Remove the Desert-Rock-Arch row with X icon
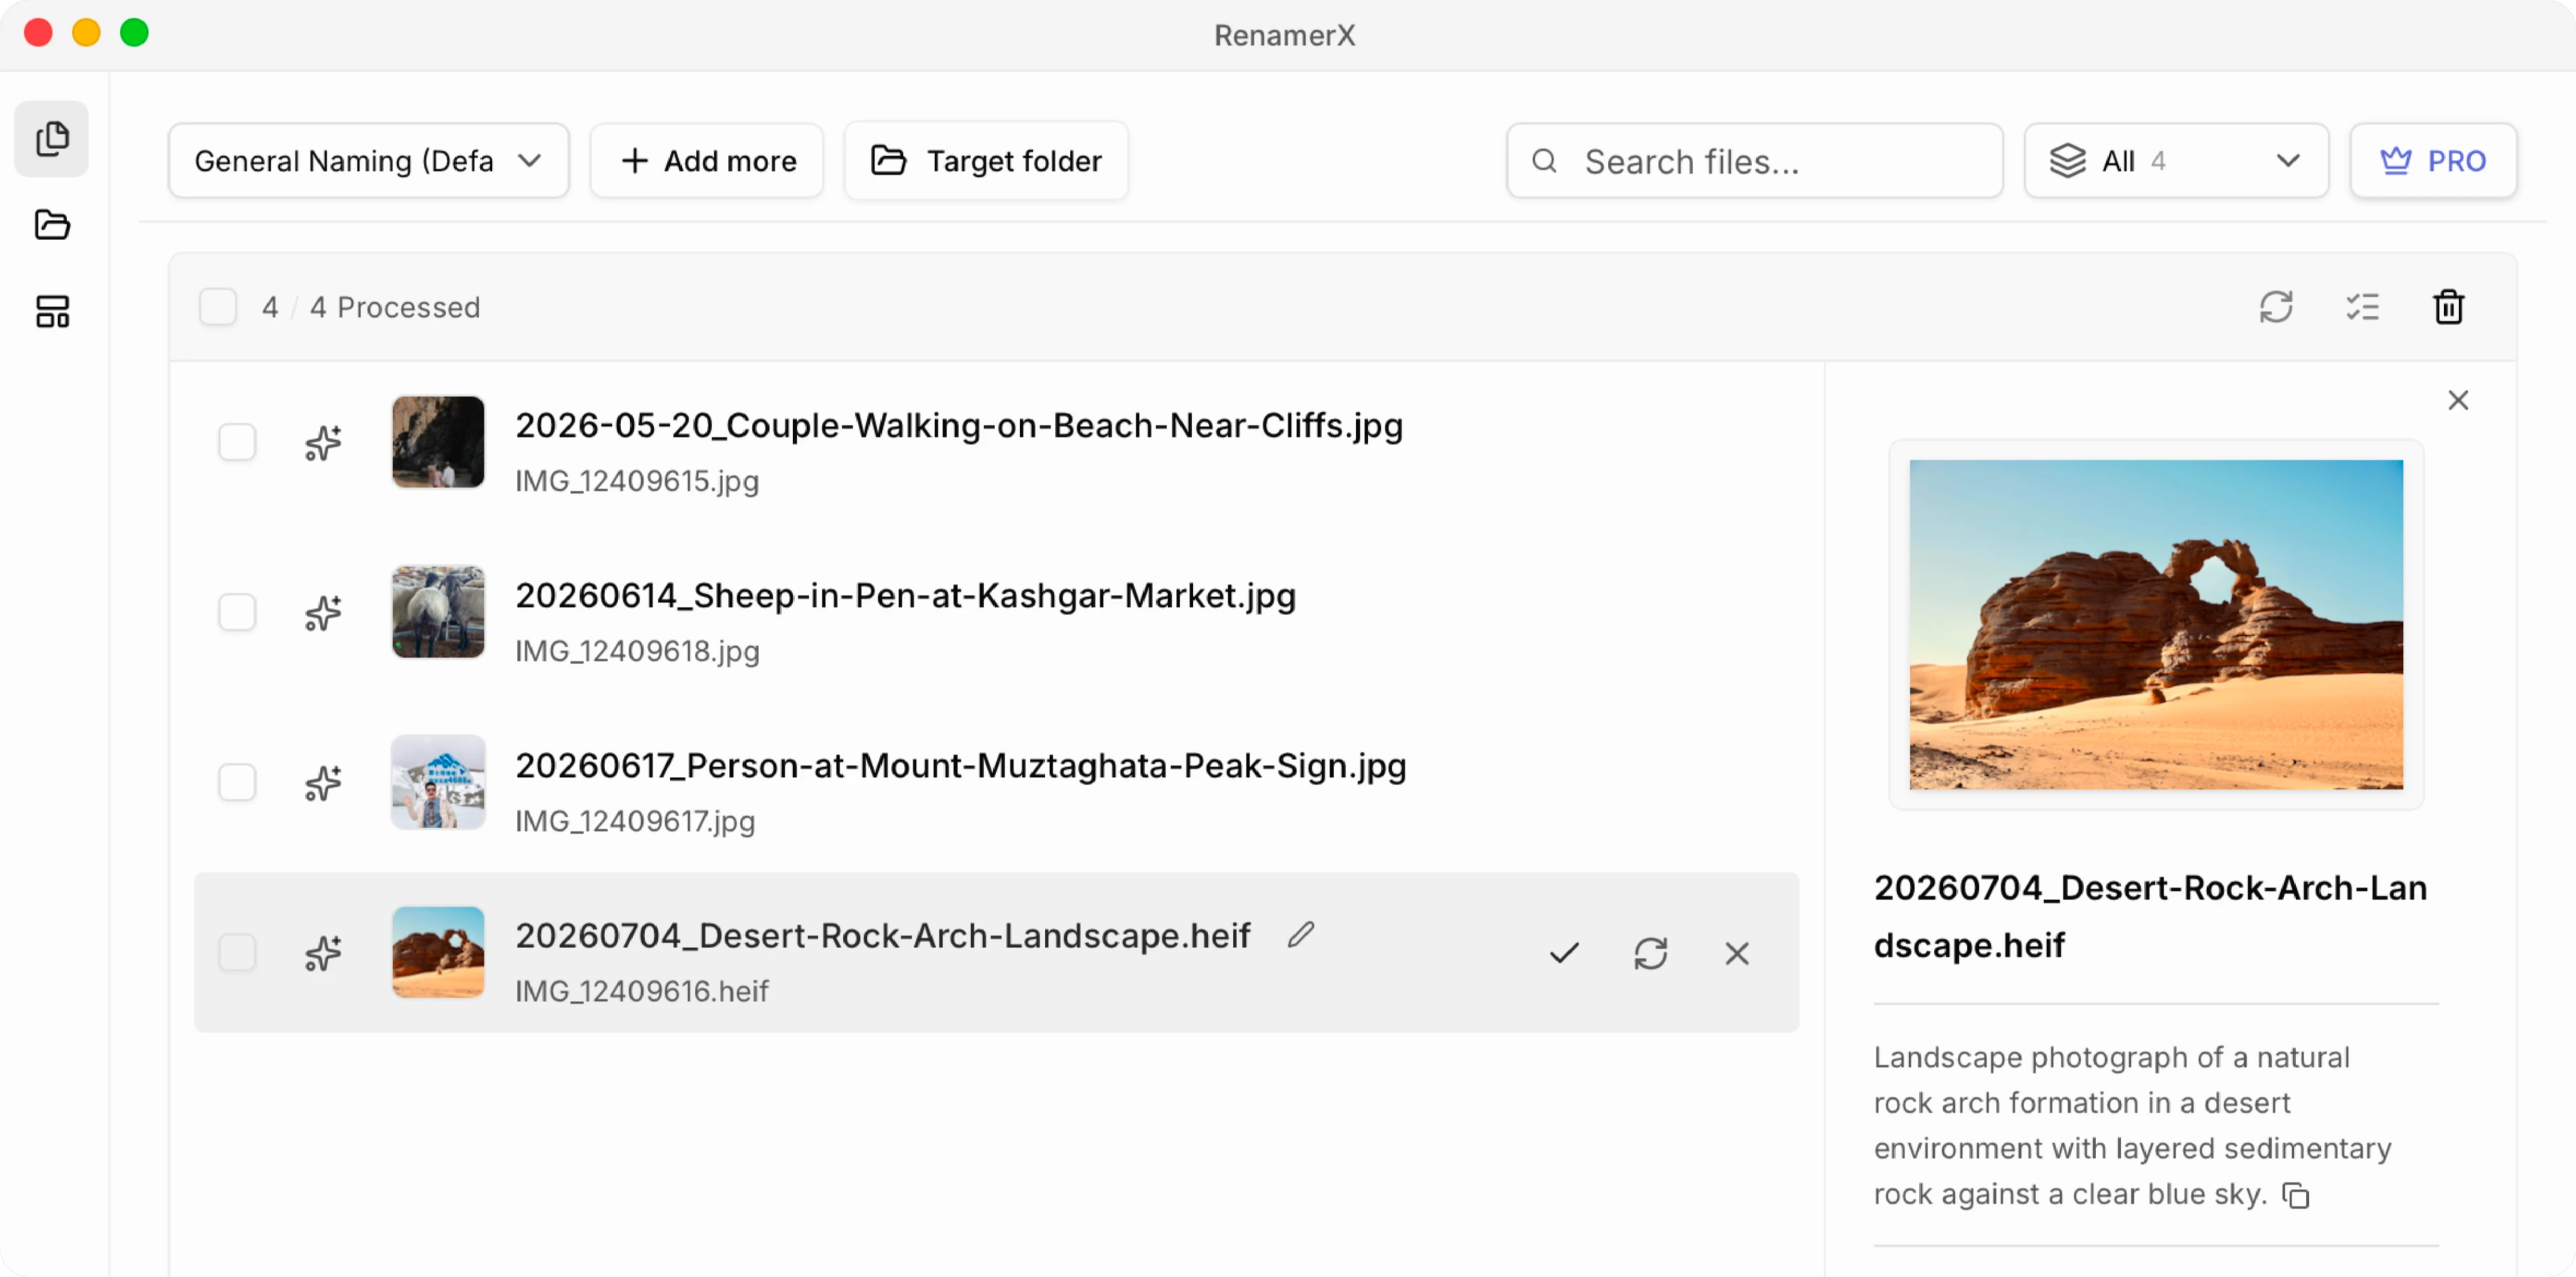The height and width of the screenshot is (1277, 2576). click(x=1737, y=953)
